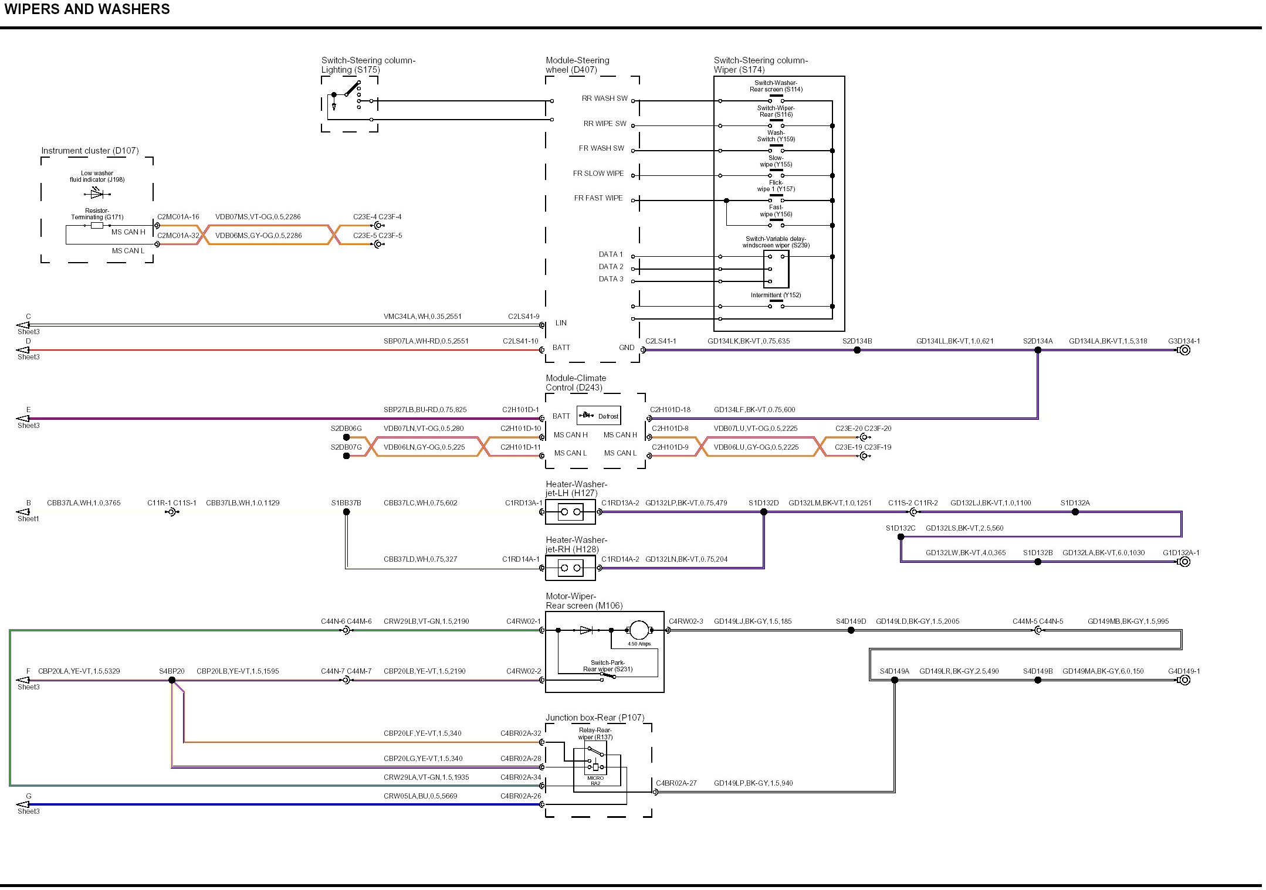Click the S2D134A splice node
Viewport: 1266px width, 890px height.
point(1038,350)
